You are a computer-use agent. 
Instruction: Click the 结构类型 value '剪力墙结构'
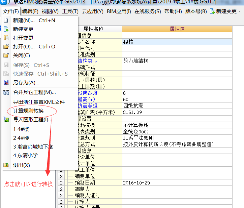[x=177, y=61]
